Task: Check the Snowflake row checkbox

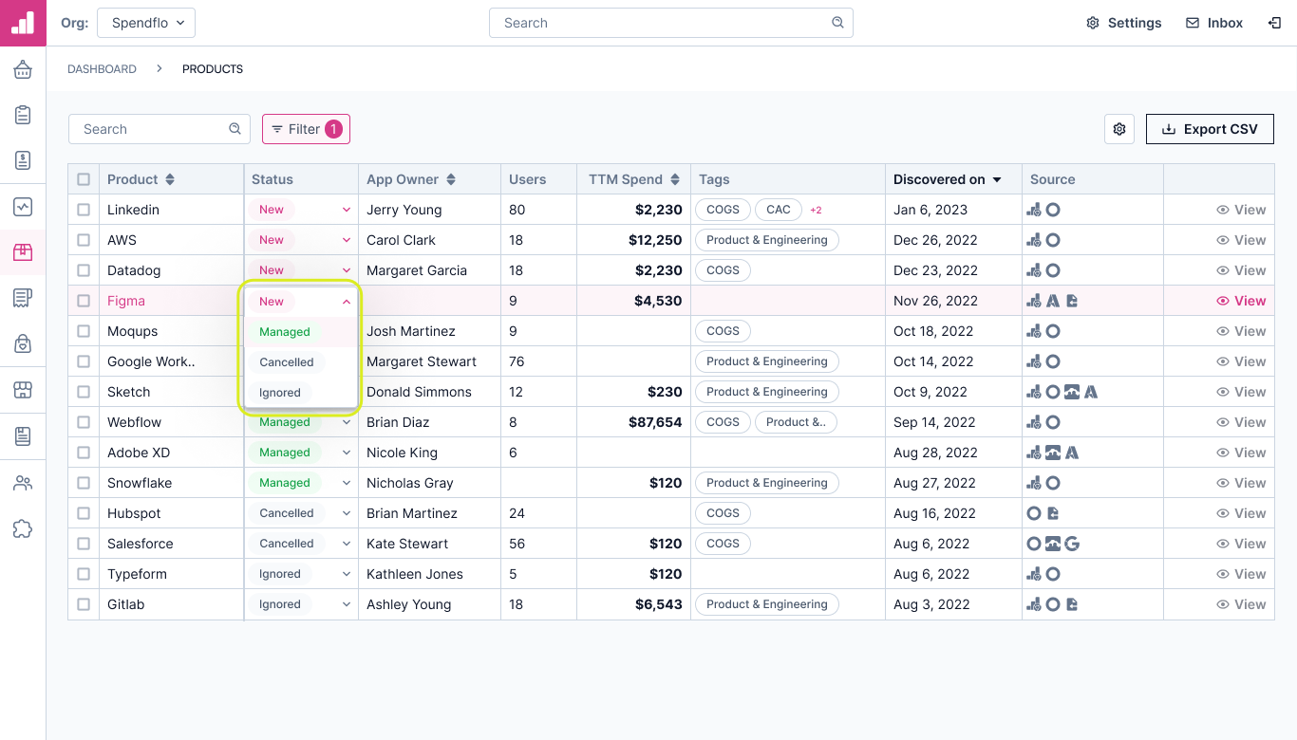Action: point(84,483)
